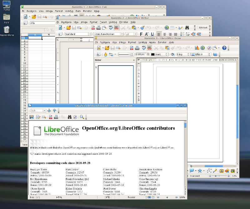Screen dimensions: 250x209
Task: Open line style dropdown in Draw
Action: (x=132, y=54)
